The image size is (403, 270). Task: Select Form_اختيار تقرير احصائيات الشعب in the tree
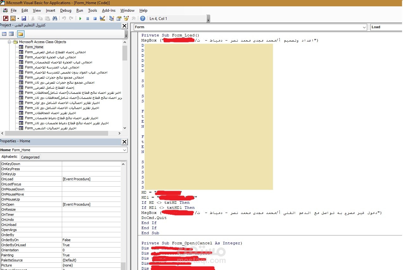coord(51,128)
